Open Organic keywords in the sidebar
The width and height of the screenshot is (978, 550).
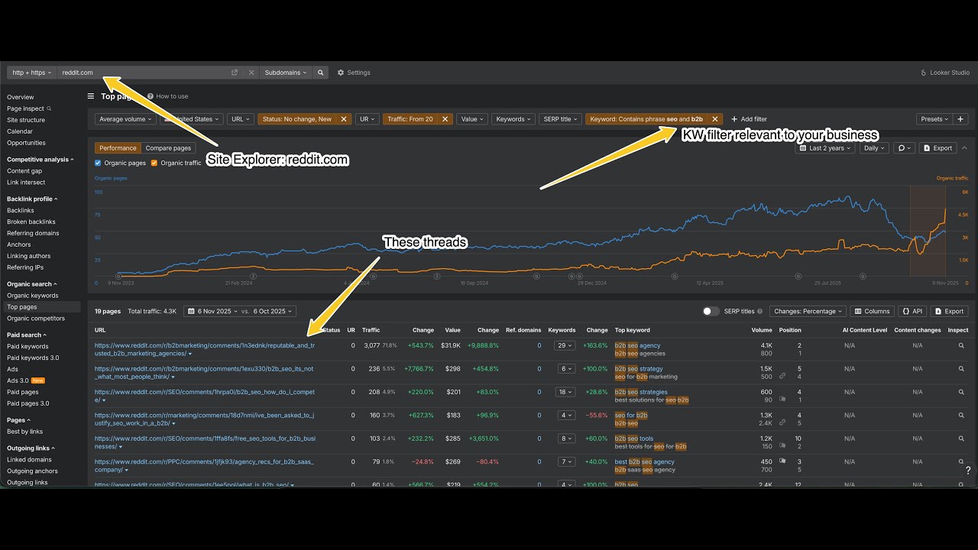(33, 296)
